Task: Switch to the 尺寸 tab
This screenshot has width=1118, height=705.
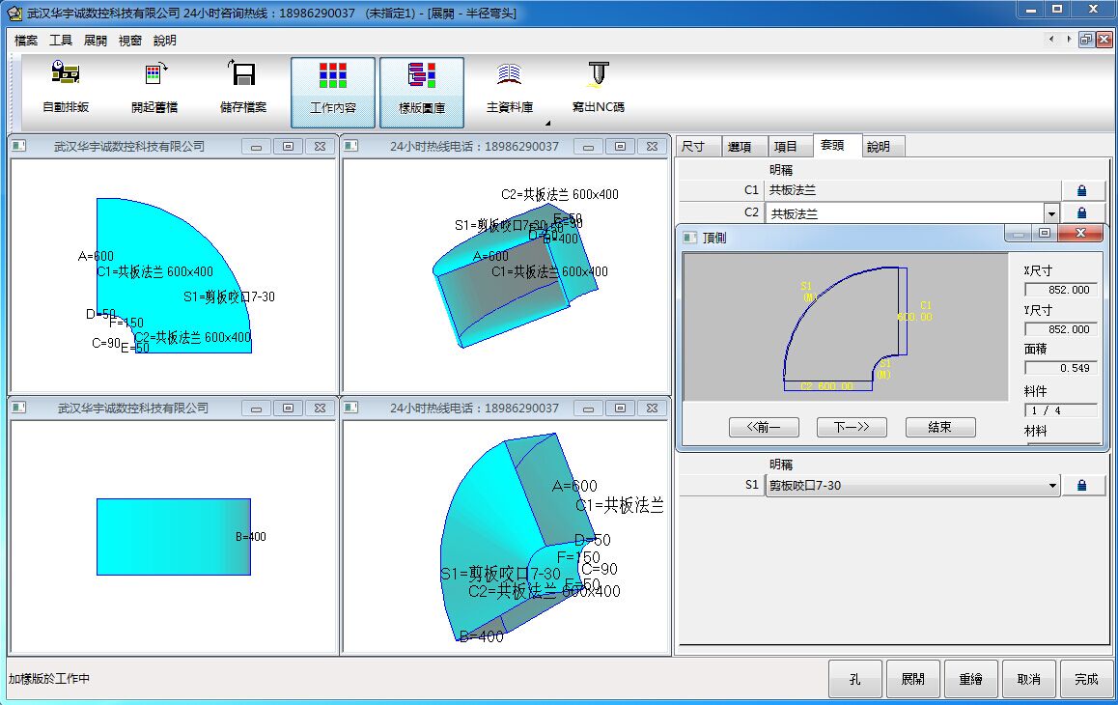Action: 693,147
